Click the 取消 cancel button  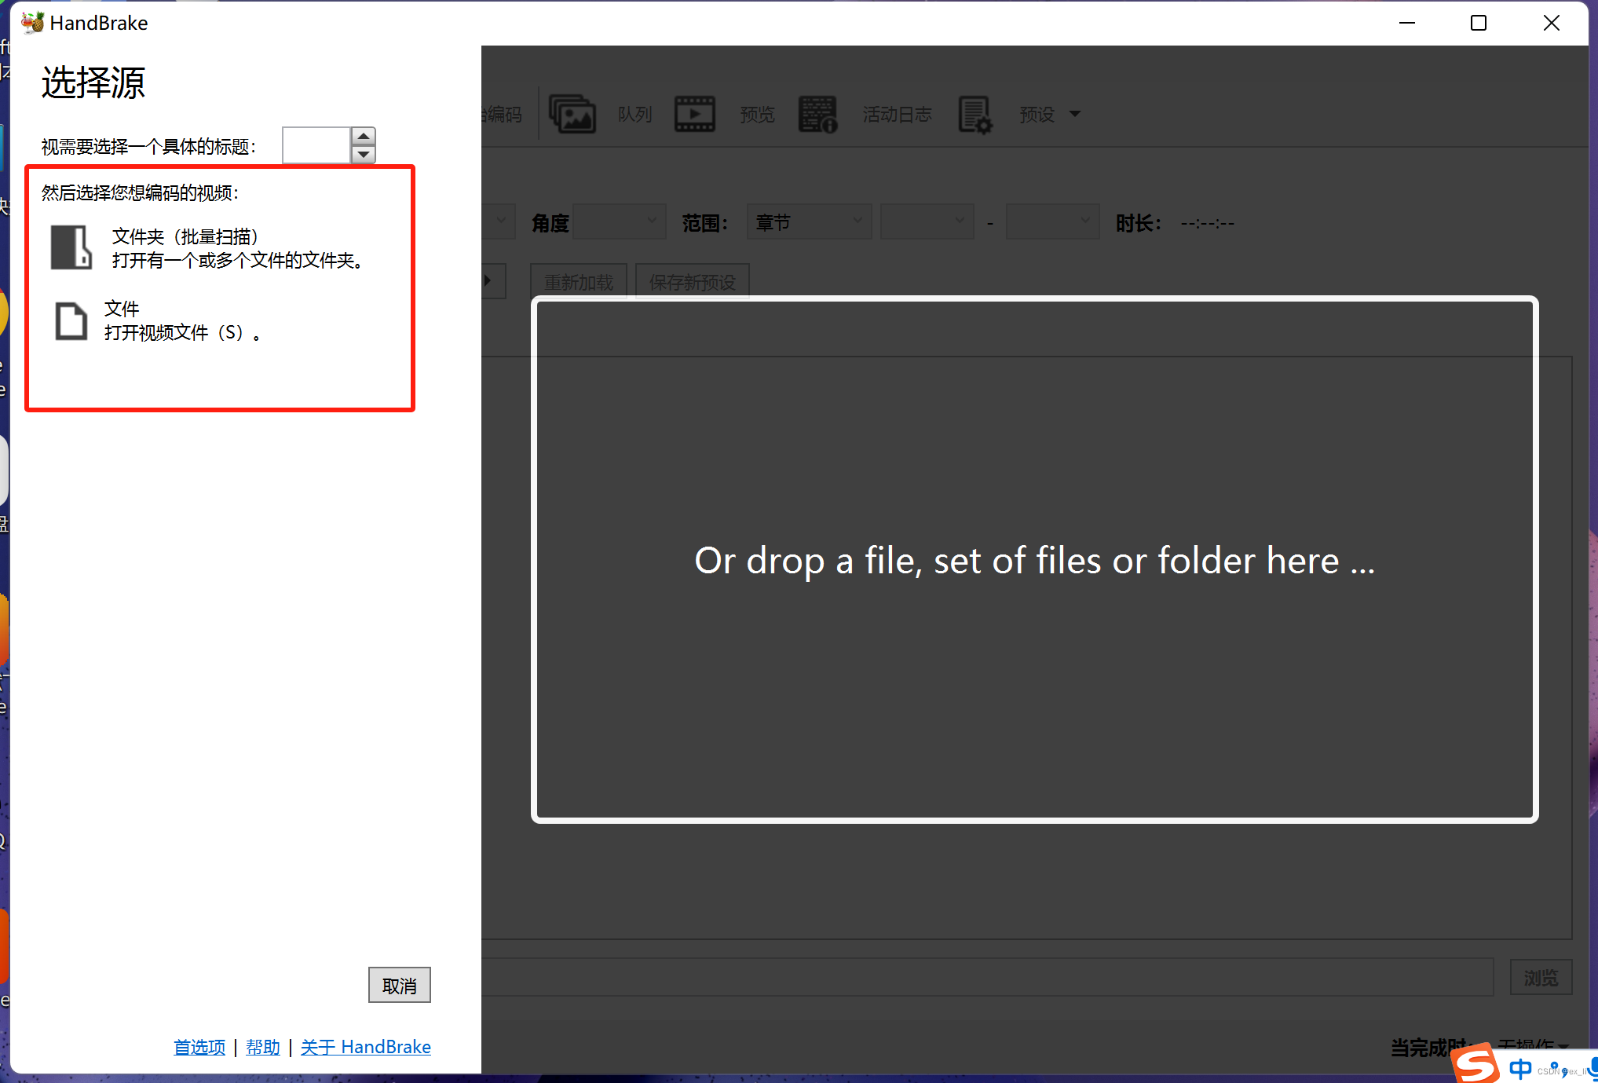click(x=399, y=986)
